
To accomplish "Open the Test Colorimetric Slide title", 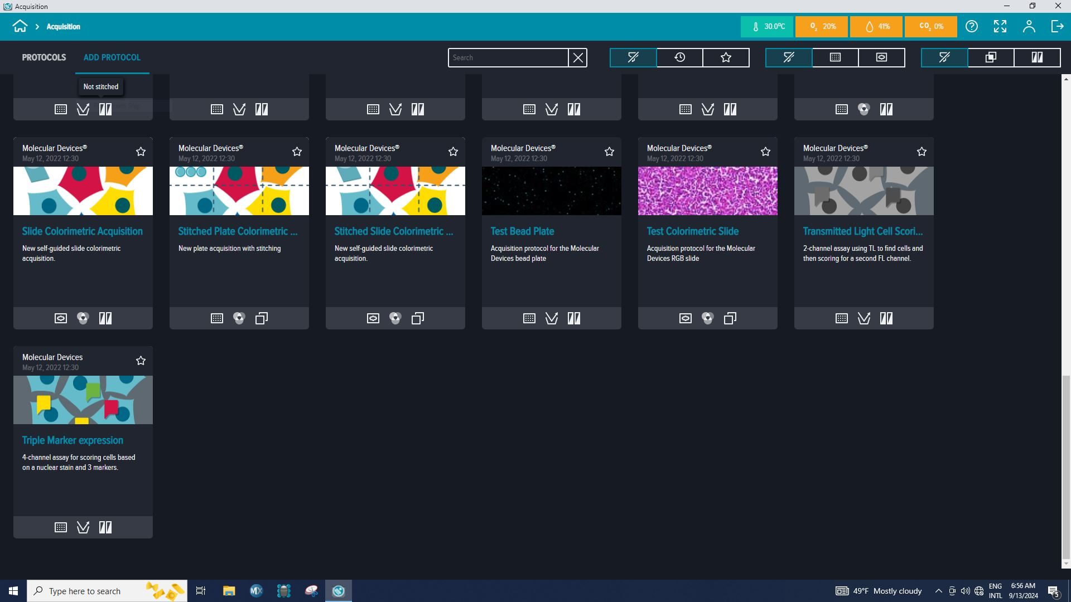I will 693,231.
